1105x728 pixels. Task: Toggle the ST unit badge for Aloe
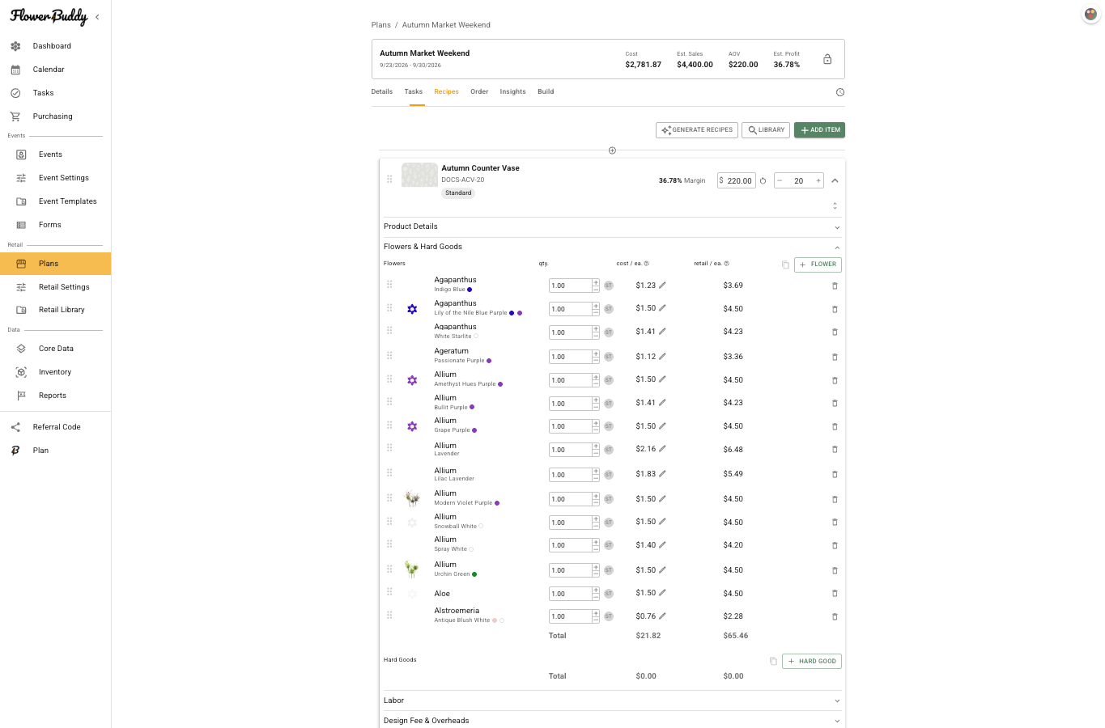pyautogui.click(x=609, y=594)
